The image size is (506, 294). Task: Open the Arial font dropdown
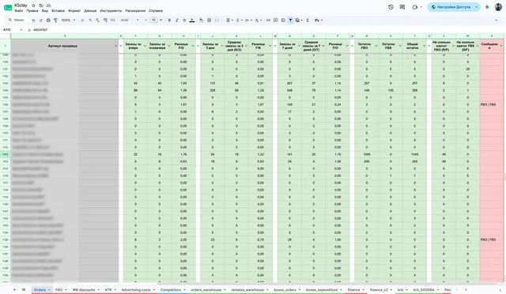coord(130,20)
